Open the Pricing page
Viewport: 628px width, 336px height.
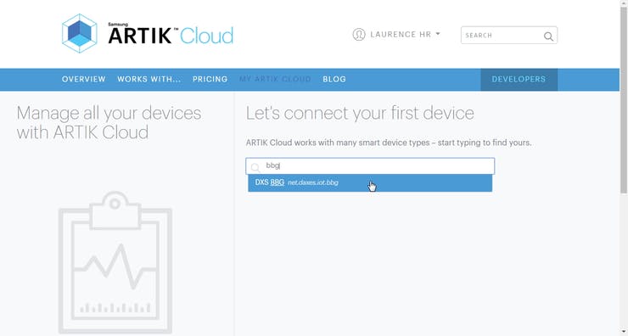pos(210,79)
